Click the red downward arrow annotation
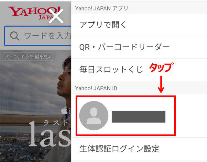This screenshot has width=207, height=162. tap(161, 84)
